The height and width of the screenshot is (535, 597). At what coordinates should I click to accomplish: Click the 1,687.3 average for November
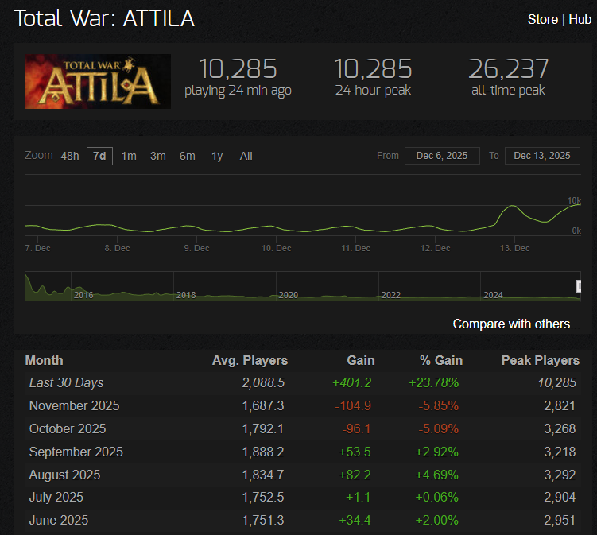[x=263, y=406]
